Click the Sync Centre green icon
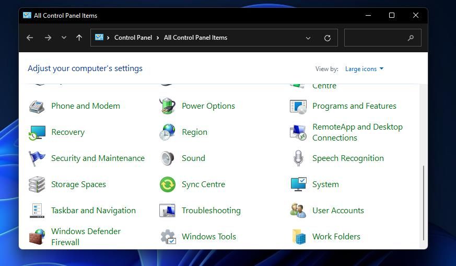Image resolution: width=456 pixels, height=266 pixels. (167, 184)
